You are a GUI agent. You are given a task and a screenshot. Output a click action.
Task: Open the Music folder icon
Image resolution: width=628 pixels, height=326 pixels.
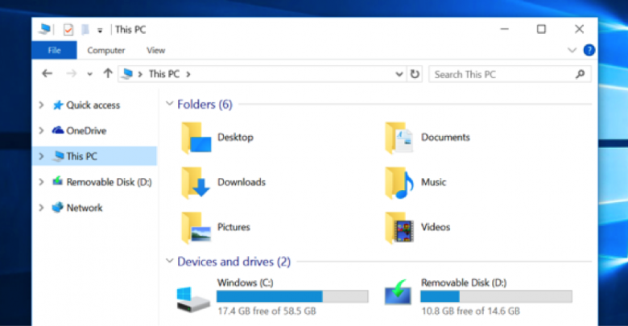click(399, 183)
